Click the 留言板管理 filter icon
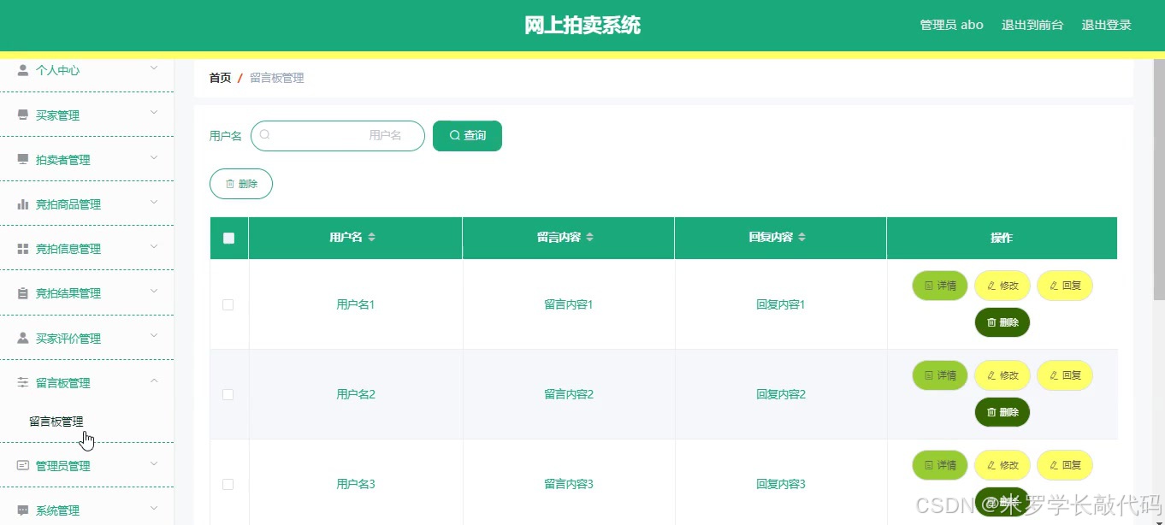1165x525 pixels. coord(22,382)
